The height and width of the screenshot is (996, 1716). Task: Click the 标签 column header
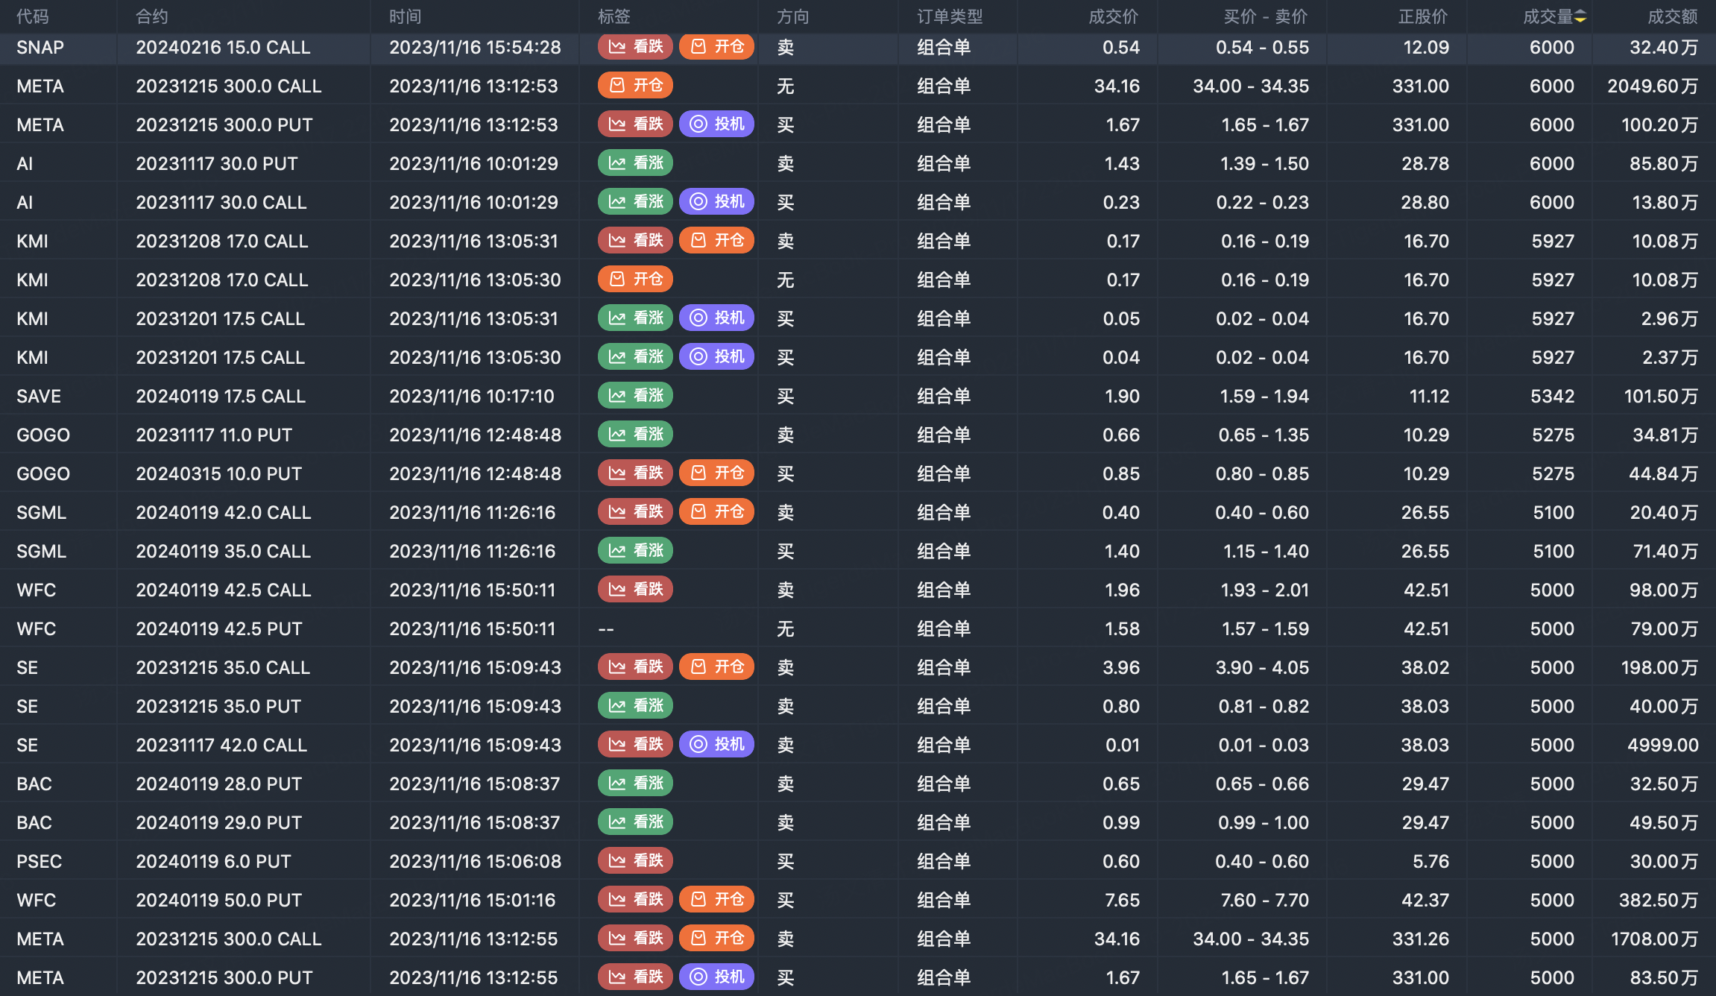[x=614, y=16]
